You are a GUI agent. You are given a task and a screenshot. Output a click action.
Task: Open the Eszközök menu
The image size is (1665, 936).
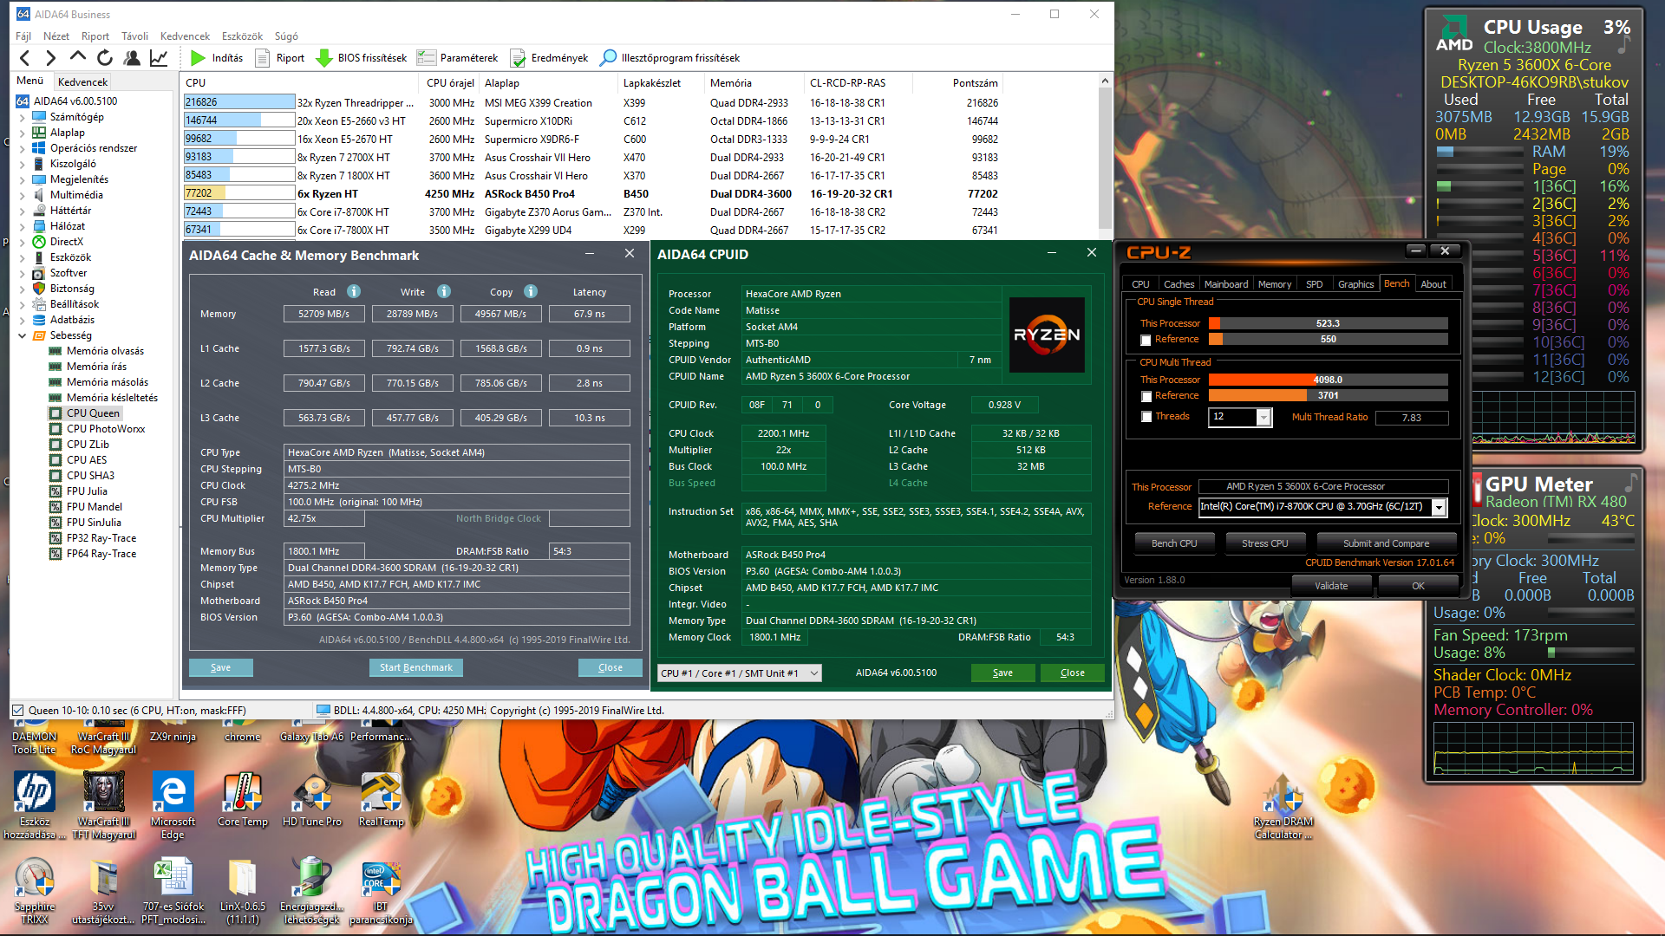(x=242, y=36)
